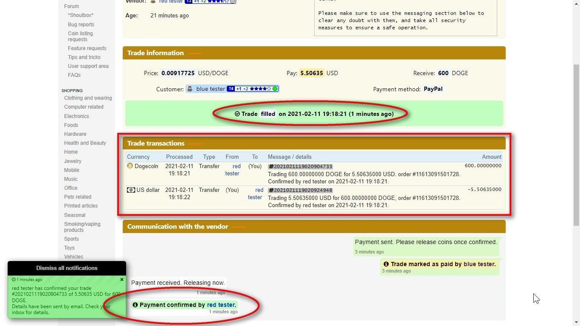This screenshot has height=326, width=580.
Task: Dismiss all notifications
Action: [67, 268]
